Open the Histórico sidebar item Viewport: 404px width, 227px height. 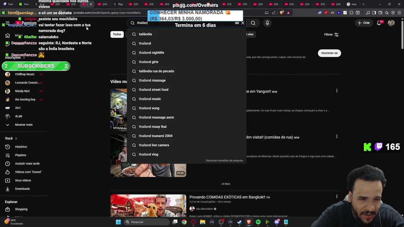click(x=21, y=147)
